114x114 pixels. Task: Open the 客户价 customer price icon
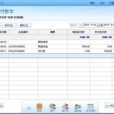click(65, 108)
